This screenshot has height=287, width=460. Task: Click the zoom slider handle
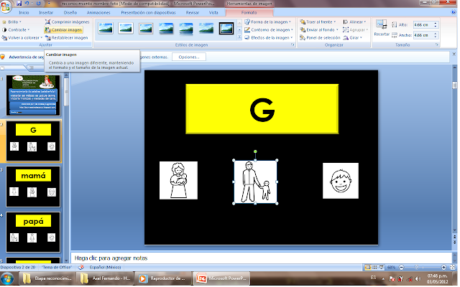coord(417,268)
